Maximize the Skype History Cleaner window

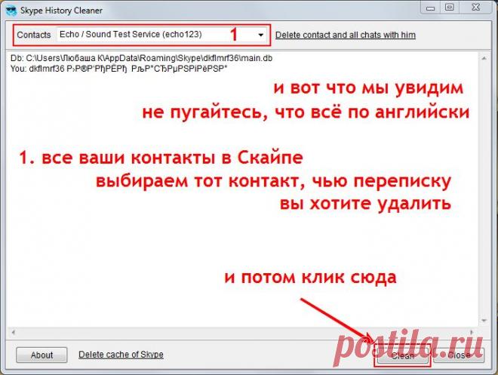(x=449, y=8)
